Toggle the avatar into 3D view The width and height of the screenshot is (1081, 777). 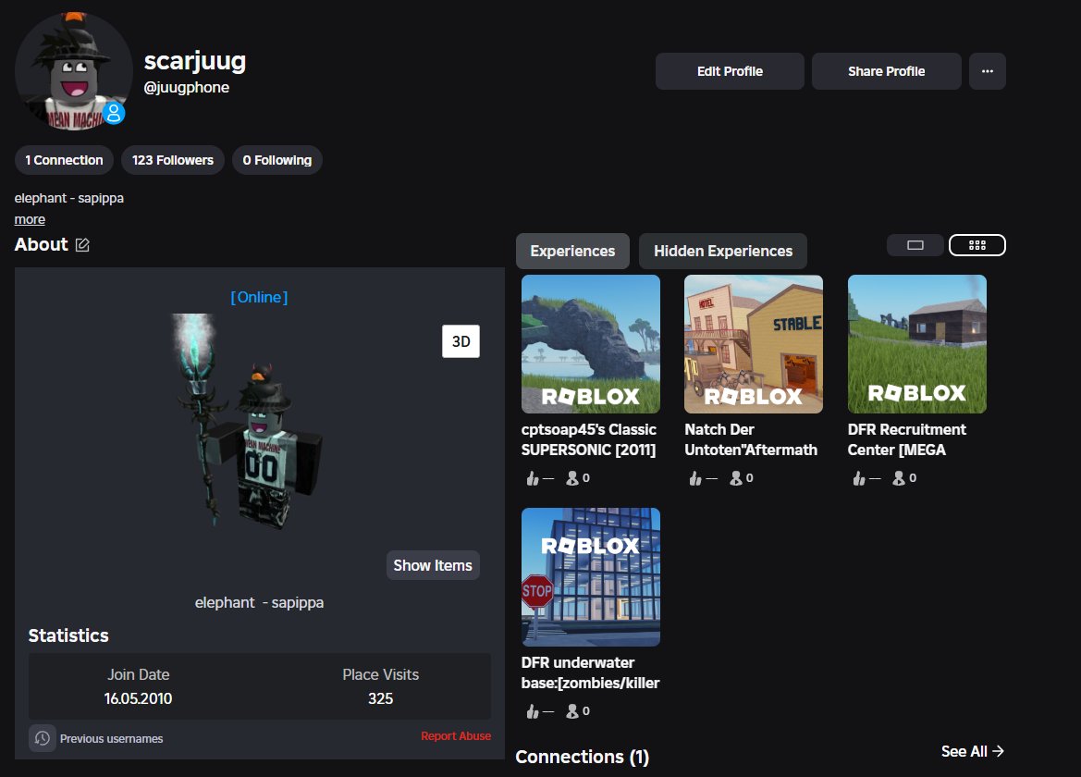[x=461, y=341]
